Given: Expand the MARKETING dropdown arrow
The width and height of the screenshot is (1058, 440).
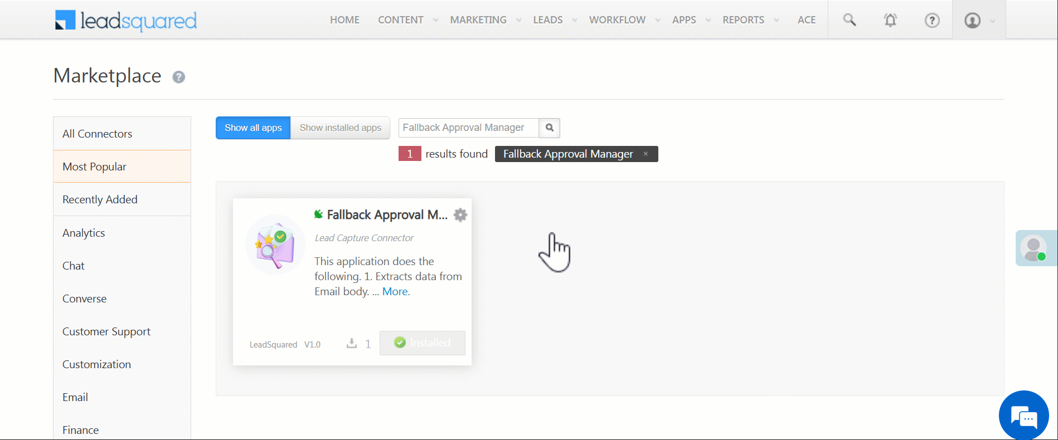Looking at the screenshot, I should (518, 21).
